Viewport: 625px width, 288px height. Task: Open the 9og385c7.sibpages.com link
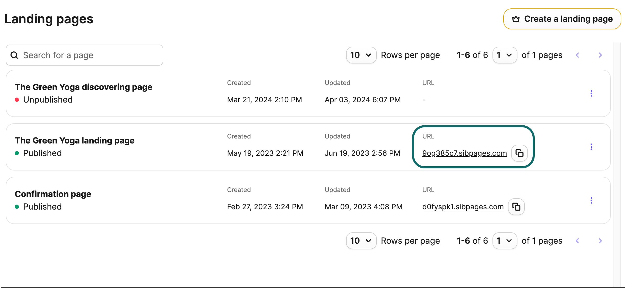point(464,153)
